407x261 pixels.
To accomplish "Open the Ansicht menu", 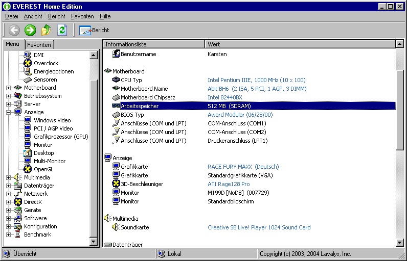I will click(33, 16).
